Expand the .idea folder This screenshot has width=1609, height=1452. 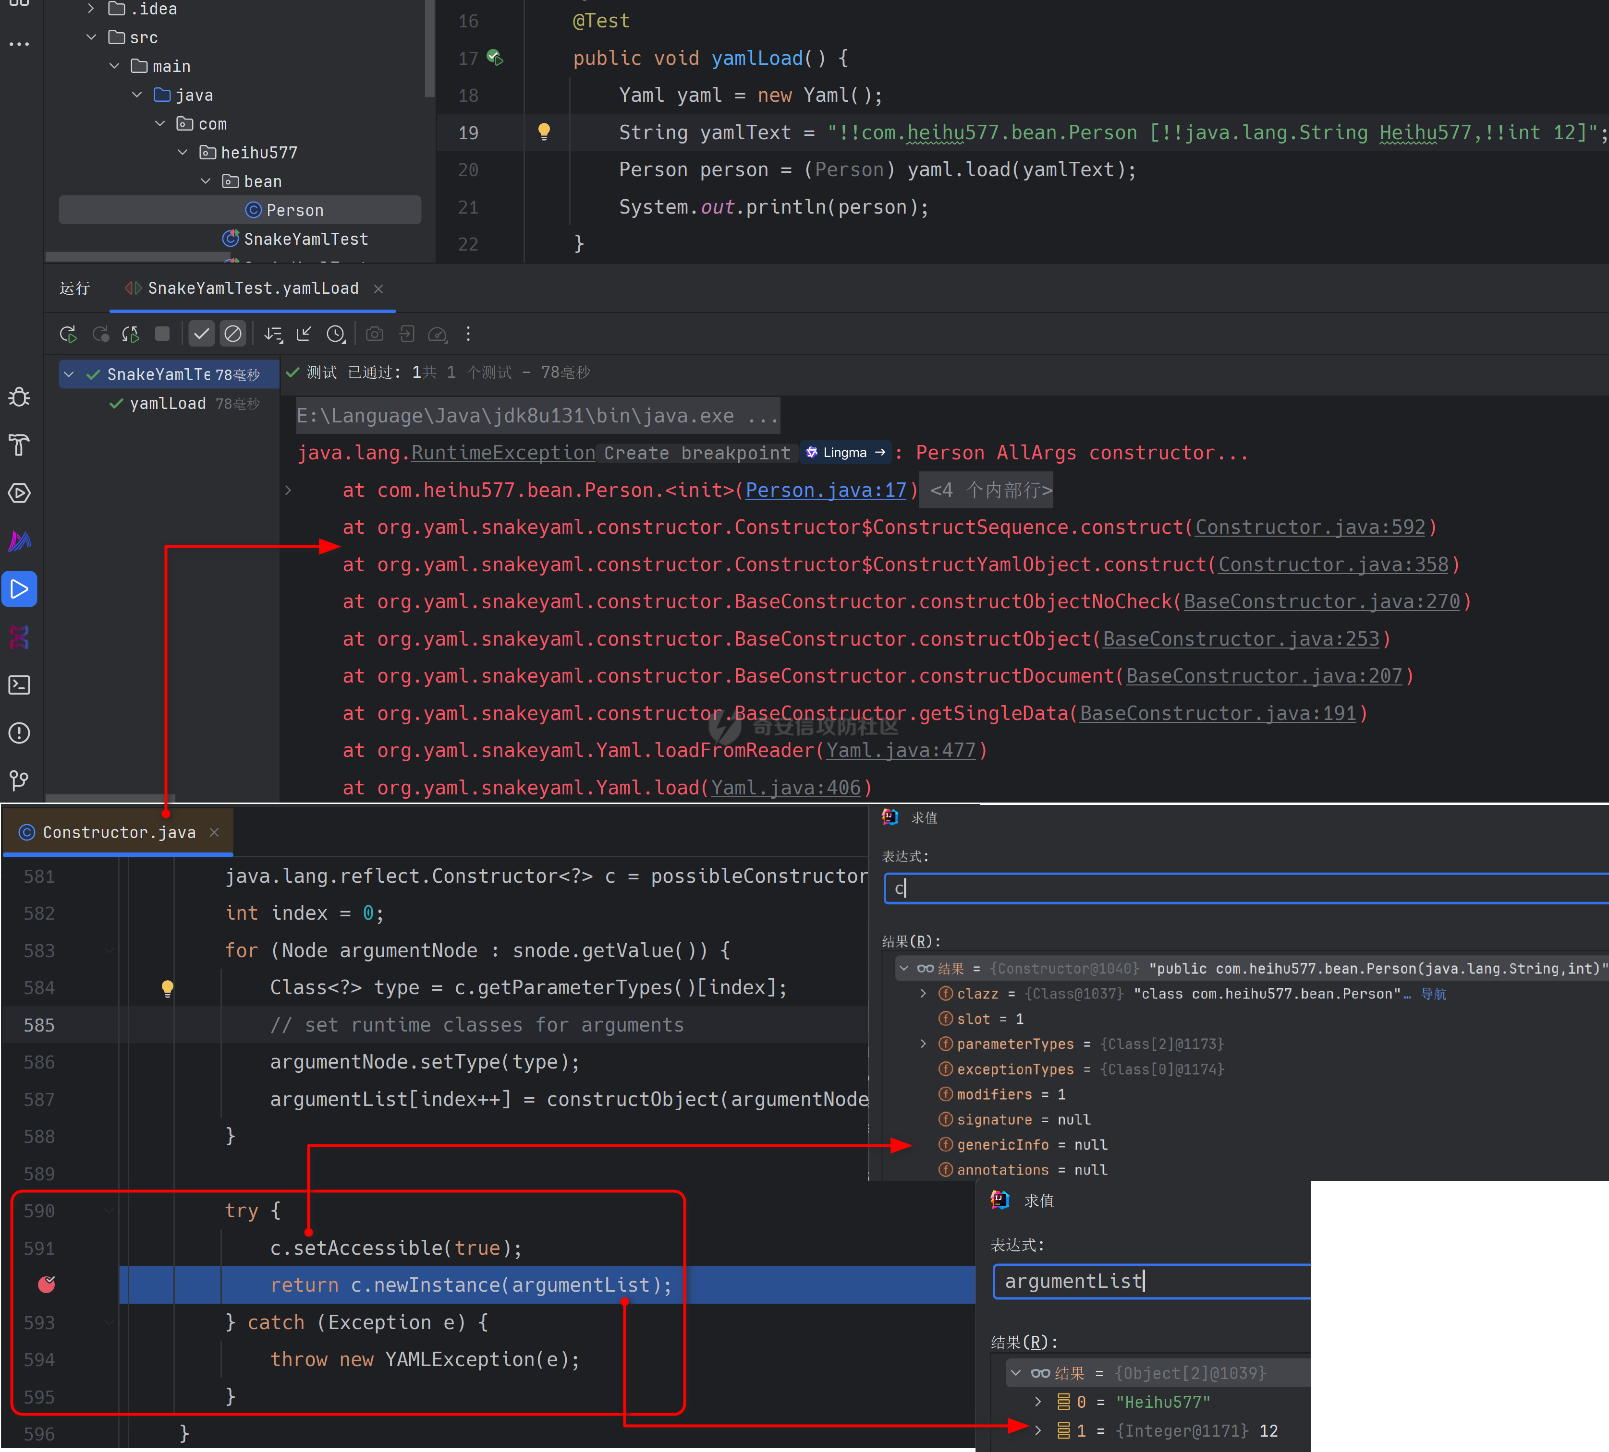[91, 9]
